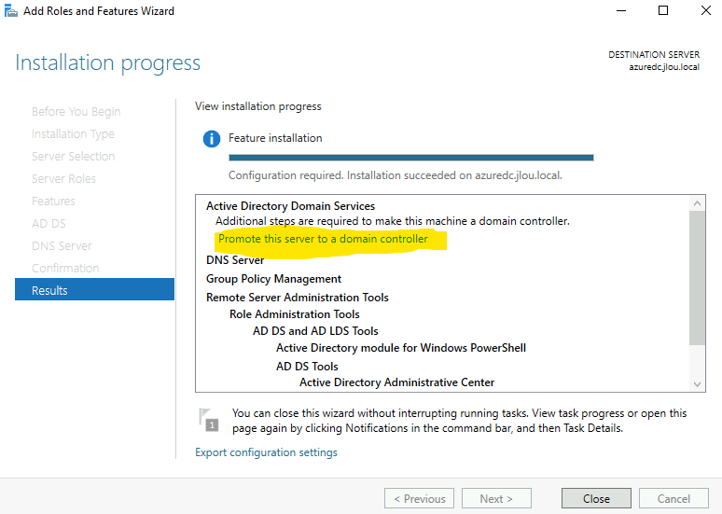Select the AD DS step
Screen dimensions: 722x514
point(49,223)
